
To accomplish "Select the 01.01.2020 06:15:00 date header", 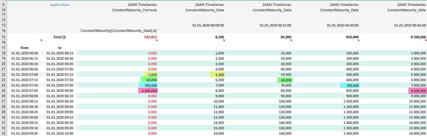I will [275, 25].
